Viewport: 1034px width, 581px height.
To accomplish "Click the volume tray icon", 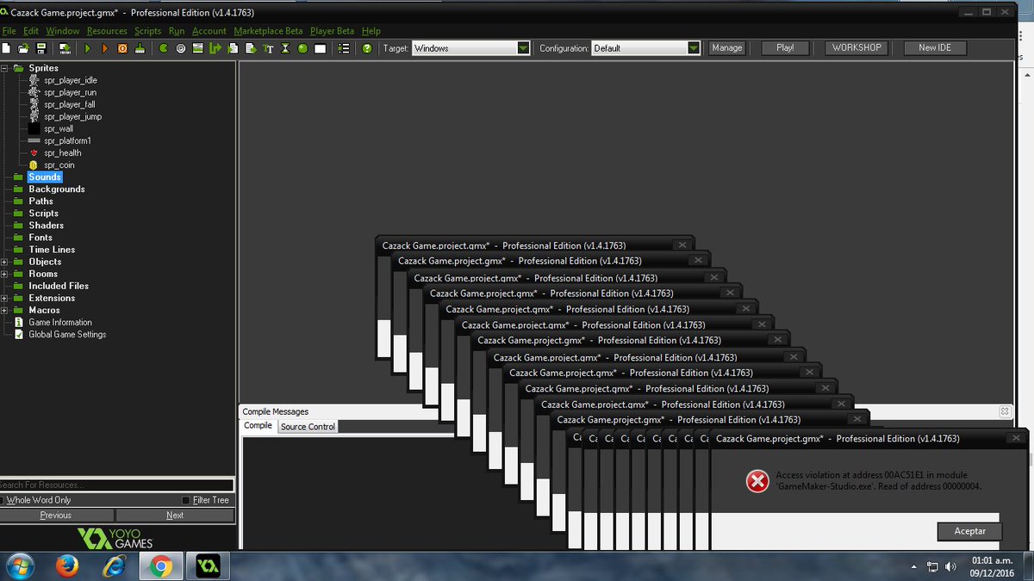I will point(950,566).
